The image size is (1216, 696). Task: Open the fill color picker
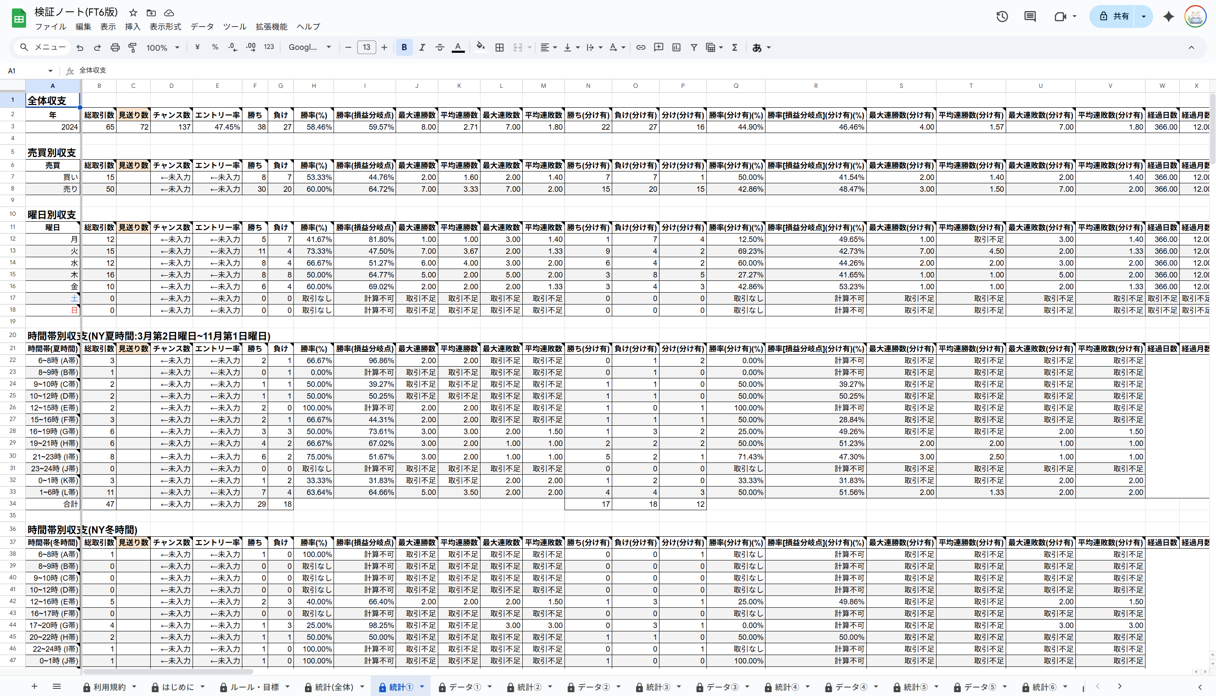click(480, 47)
